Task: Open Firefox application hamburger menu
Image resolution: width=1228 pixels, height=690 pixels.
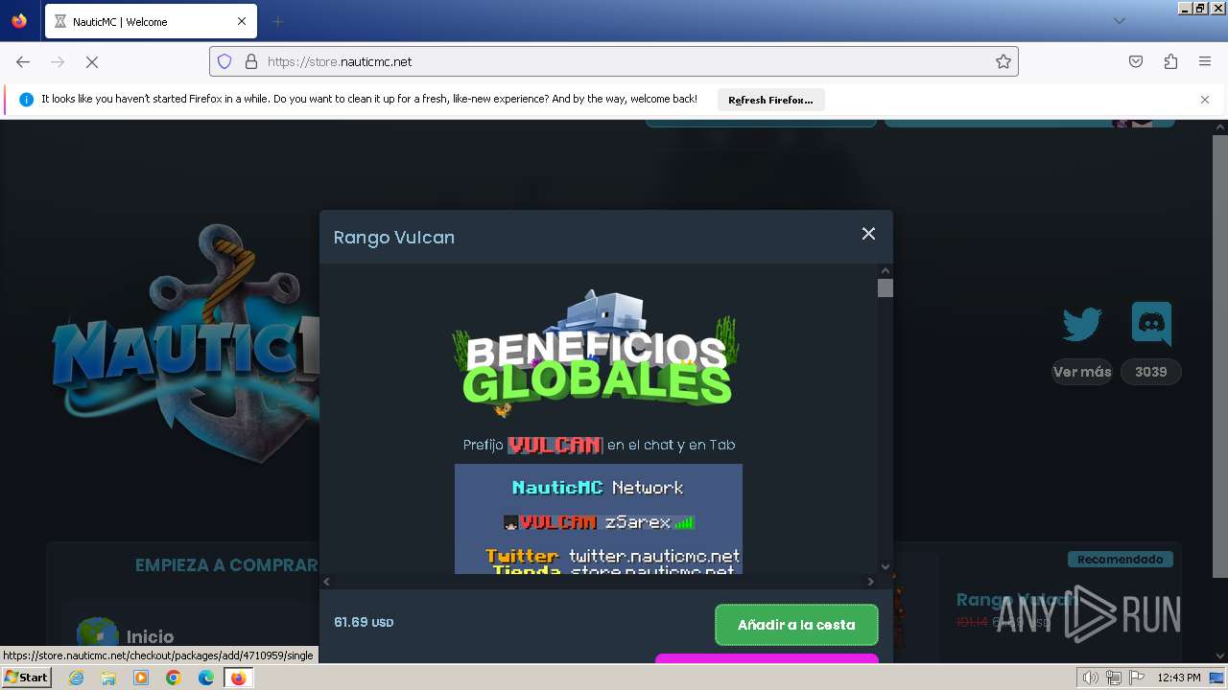Action: 1205,61
